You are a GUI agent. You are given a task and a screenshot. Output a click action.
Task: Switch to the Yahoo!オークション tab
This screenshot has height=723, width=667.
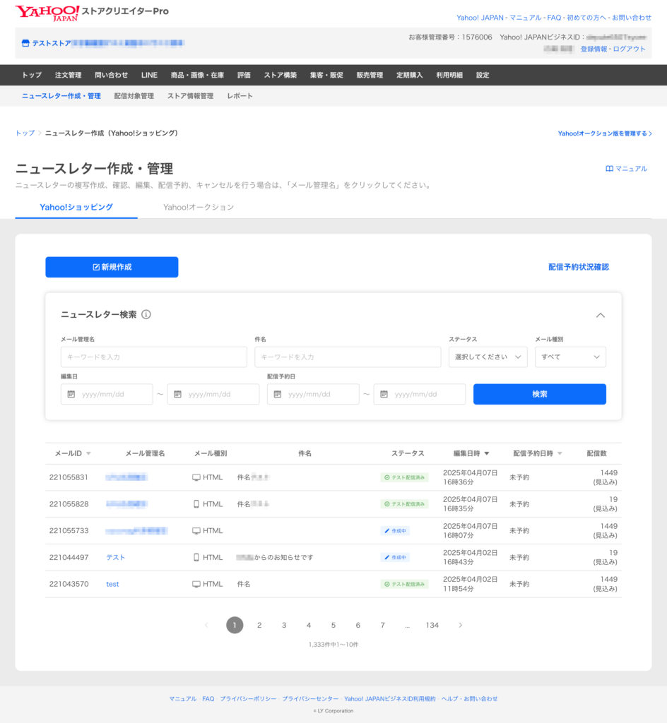(199, 208)
